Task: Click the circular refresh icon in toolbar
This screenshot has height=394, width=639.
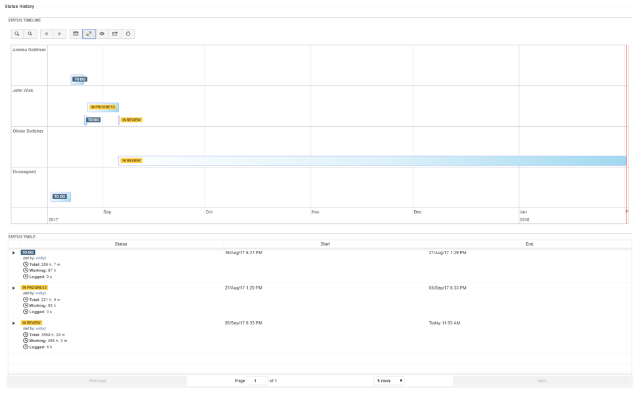Action: coord(128,34)
